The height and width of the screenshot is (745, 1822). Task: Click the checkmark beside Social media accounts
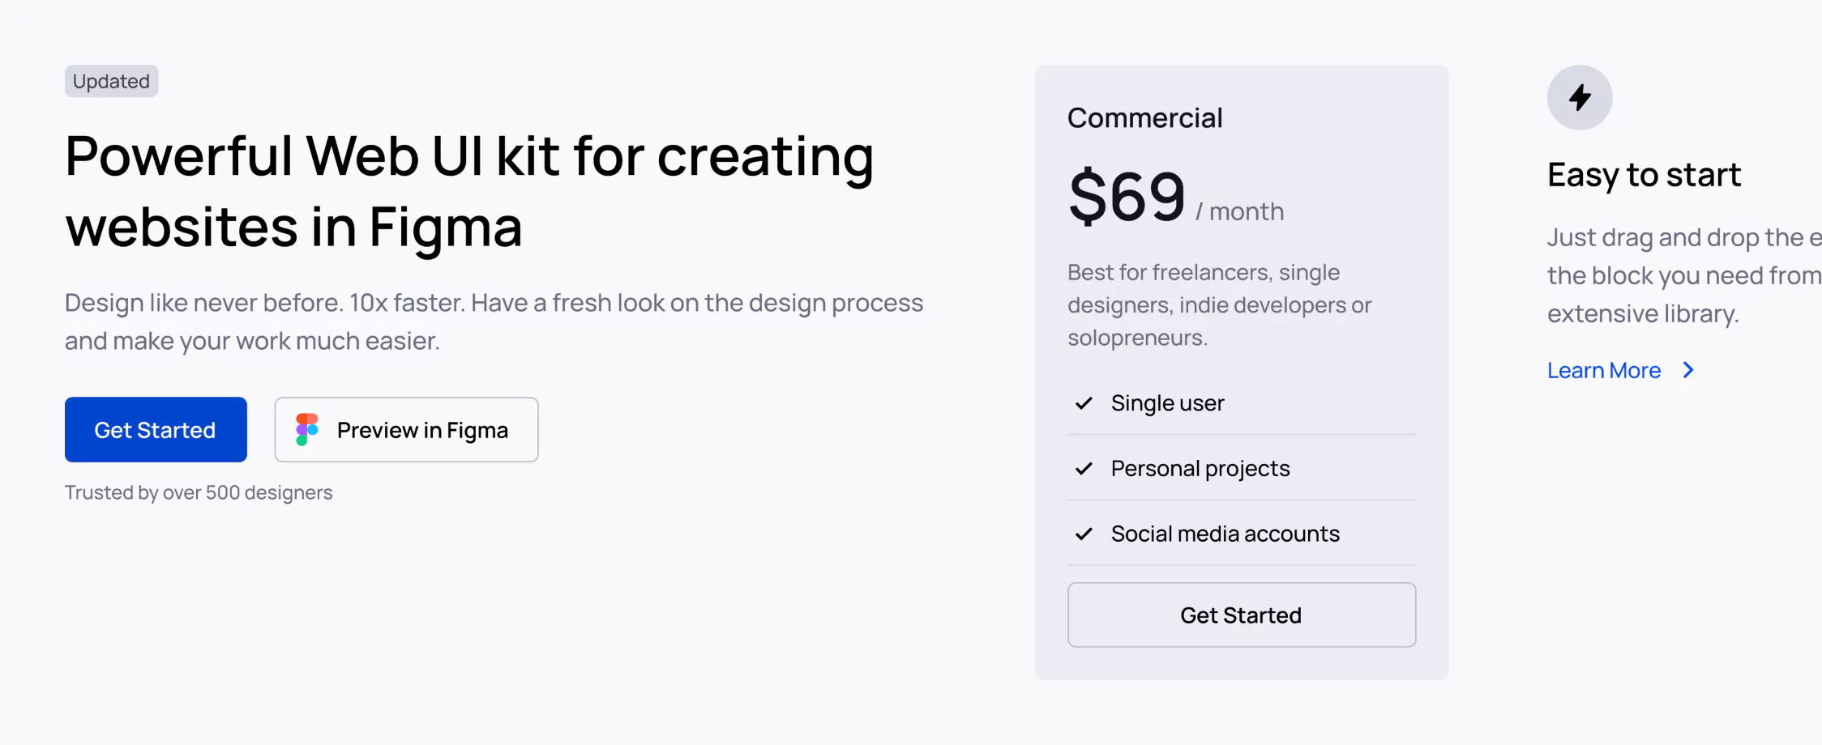pyautogui.click(x=1084, y=534)
